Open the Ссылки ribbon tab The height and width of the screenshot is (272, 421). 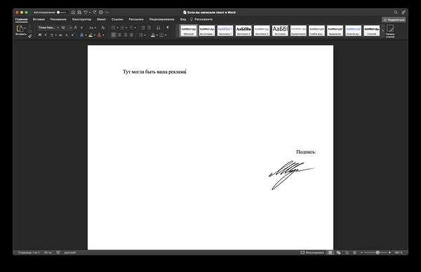(117, 20)
